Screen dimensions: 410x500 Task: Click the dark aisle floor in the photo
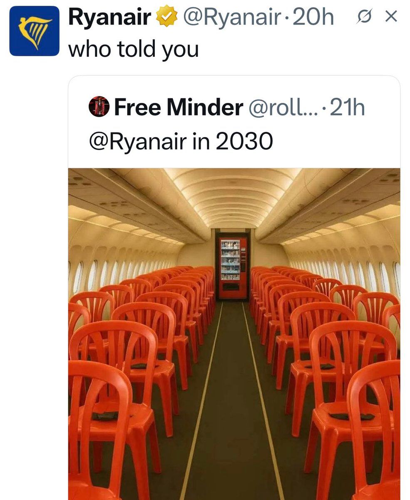click(233, 417)
